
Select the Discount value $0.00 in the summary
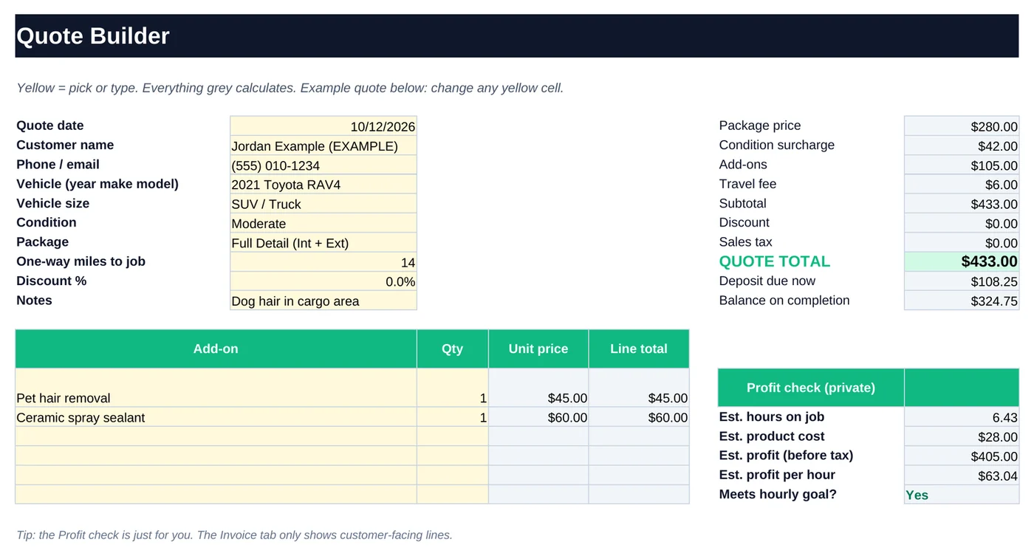962,223
